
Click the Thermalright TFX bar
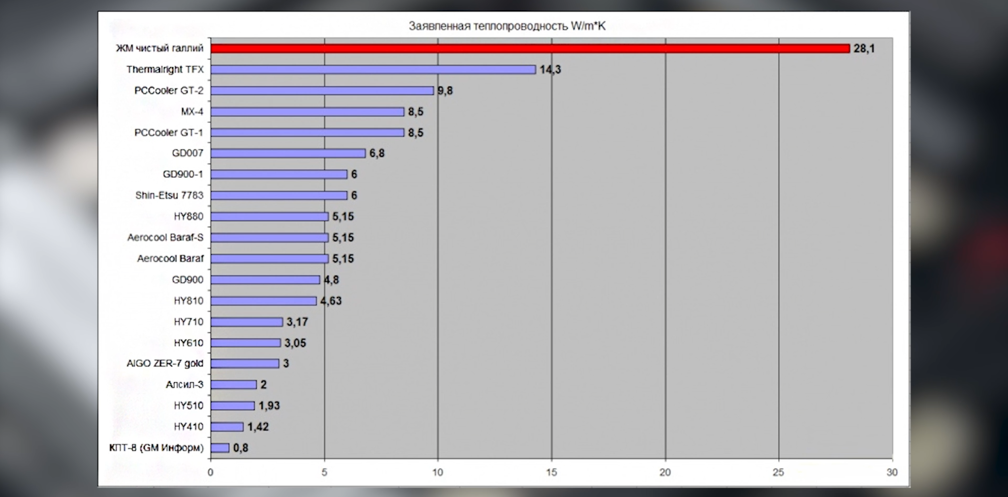(x=373, y=69)
